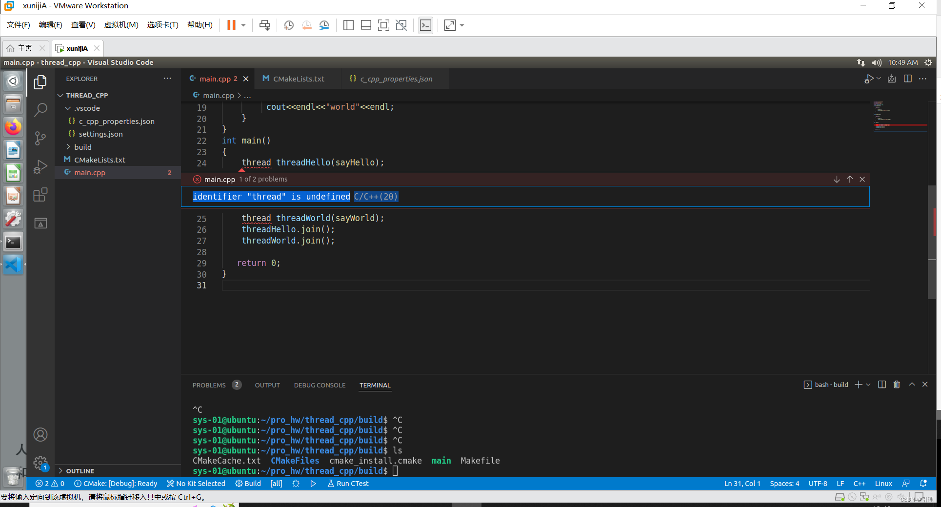This screenshot has width=941, height=507.
Task: Mute VM audio via the speaker icon
Action: tap(877, 62)
